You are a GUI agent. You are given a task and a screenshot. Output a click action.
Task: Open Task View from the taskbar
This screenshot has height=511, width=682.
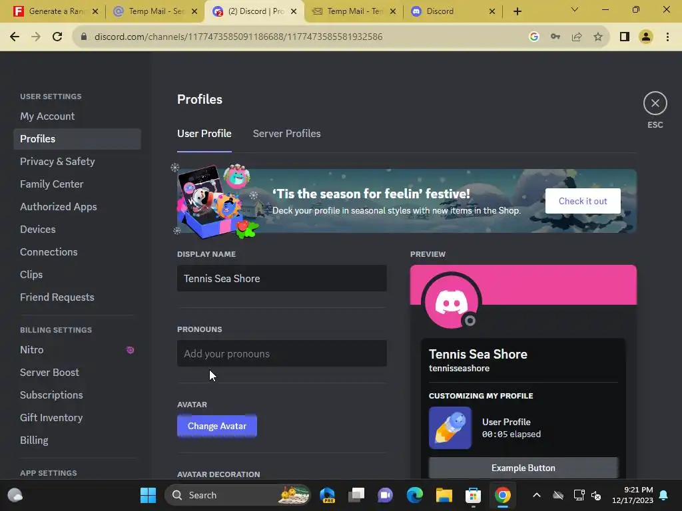pos(356,495)
